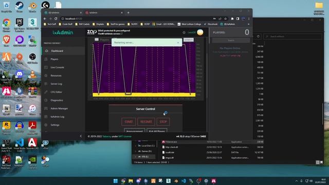329x185 pixels.
Task: Open the Discord desktop shortcut
Action: click(20, 76)
